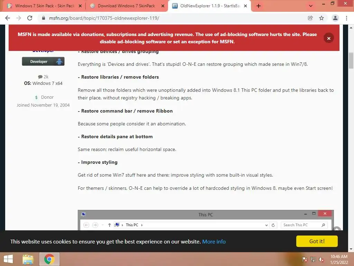Click the address bar URL
Image resolution: width=354 pixels, height=266 pixels.
104,18
